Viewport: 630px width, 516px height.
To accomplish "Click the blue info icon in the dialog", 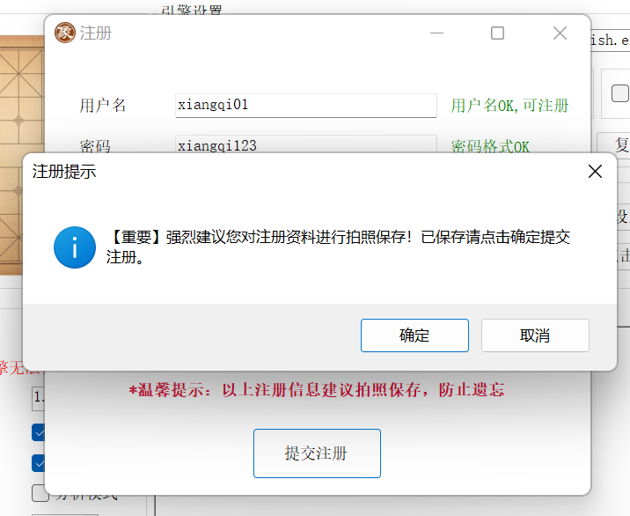I will pos(74,247).
